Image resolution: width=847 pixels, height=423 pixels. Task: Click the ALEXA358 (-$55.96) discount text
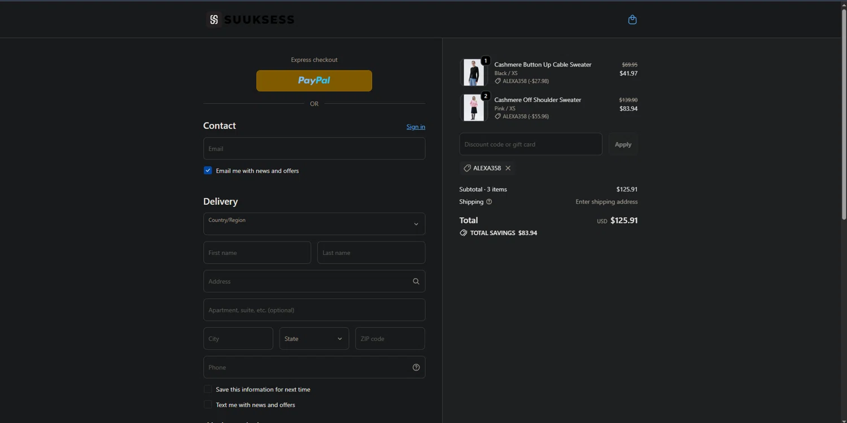click(x=526, y=116)
